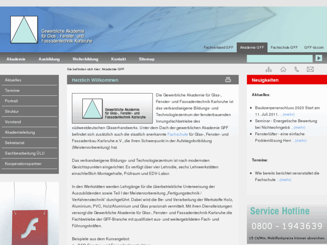Click the Herzlich Willkommen heading
327x245 pixels.
coord(95,80)
